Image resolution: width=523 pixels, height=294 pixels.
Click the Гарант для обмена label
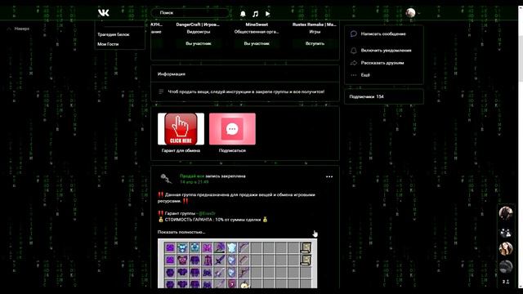pos(181,150)
